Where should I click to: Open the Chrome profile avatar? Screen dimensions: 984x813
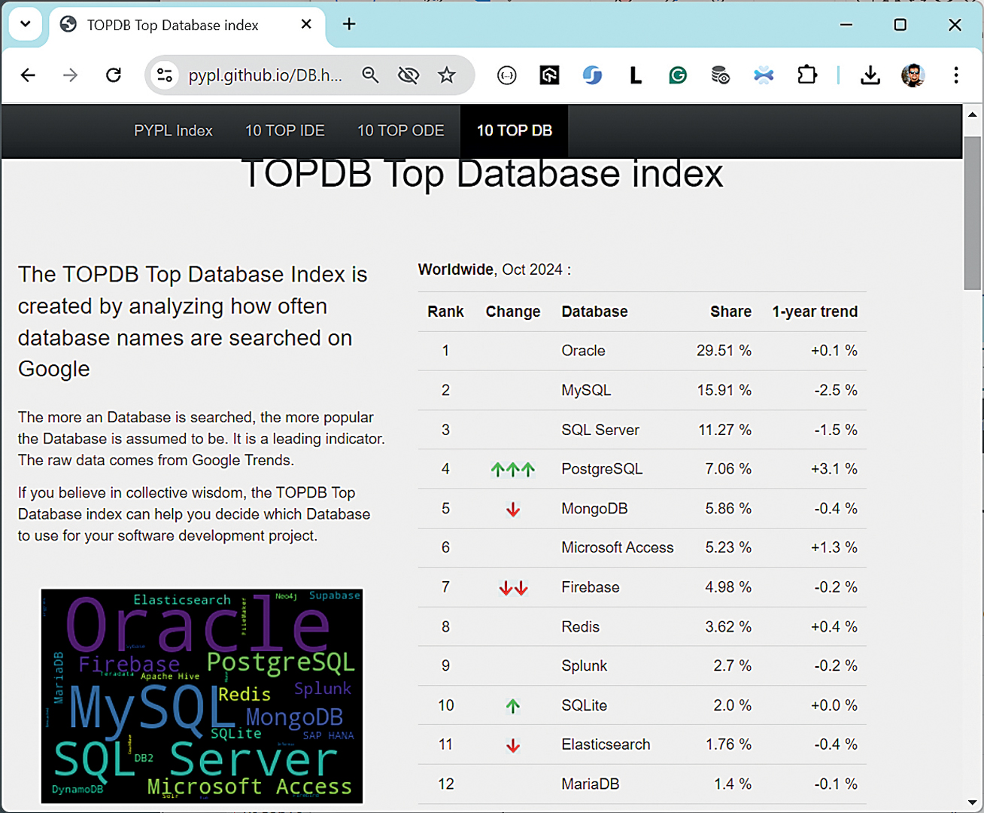pos(913,75)
